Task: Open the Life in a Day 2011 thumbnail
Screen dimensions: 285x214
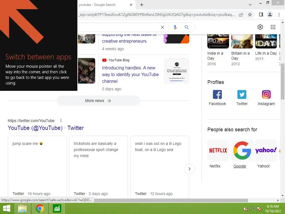Action: [266, 41]
